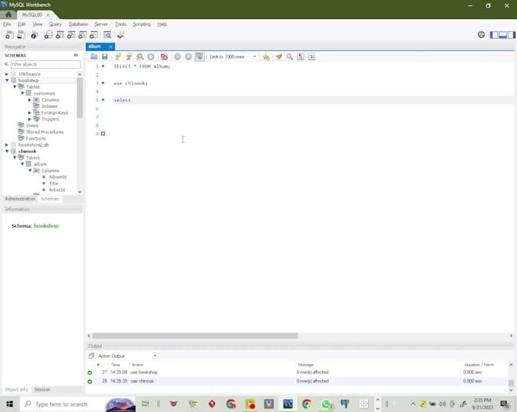Expand the 10kfinance schema node
This screenshot has height=412, width=517.
click(x=7, y=74)
